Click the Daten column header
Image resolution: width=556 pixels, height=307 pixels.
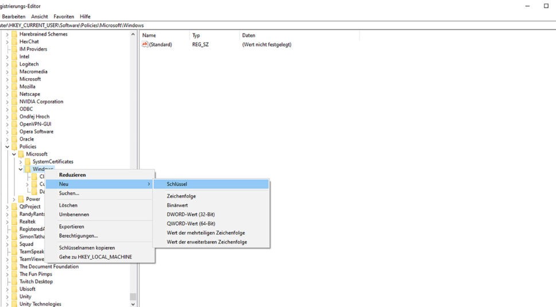300,36
